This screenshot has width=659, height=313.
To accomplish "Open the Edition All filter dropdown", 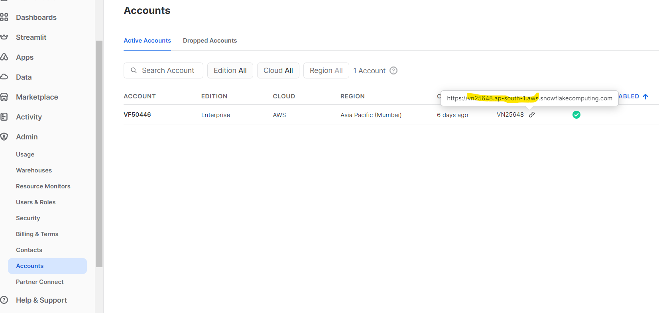I will (x=230, y=70).
